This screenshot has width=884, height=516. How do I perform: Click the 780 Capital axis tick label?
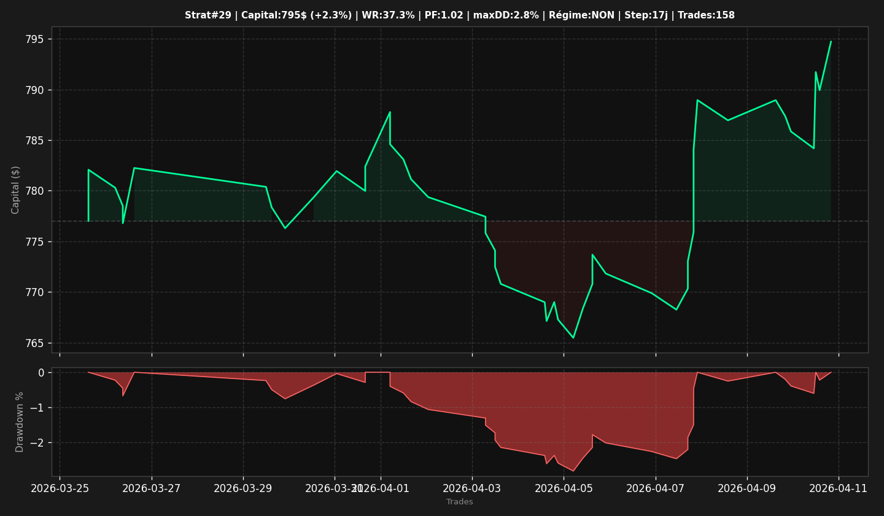pos(36,191)
